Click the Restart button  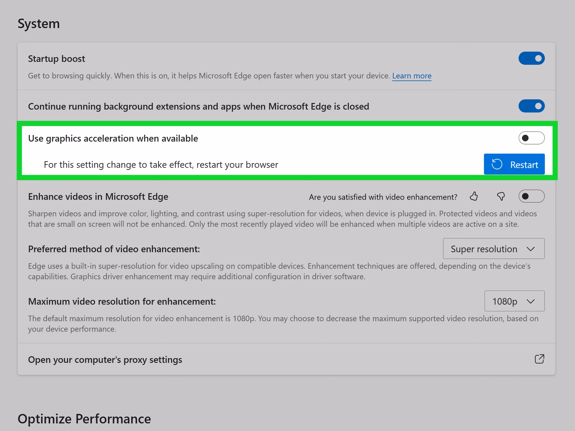(514, 164)
